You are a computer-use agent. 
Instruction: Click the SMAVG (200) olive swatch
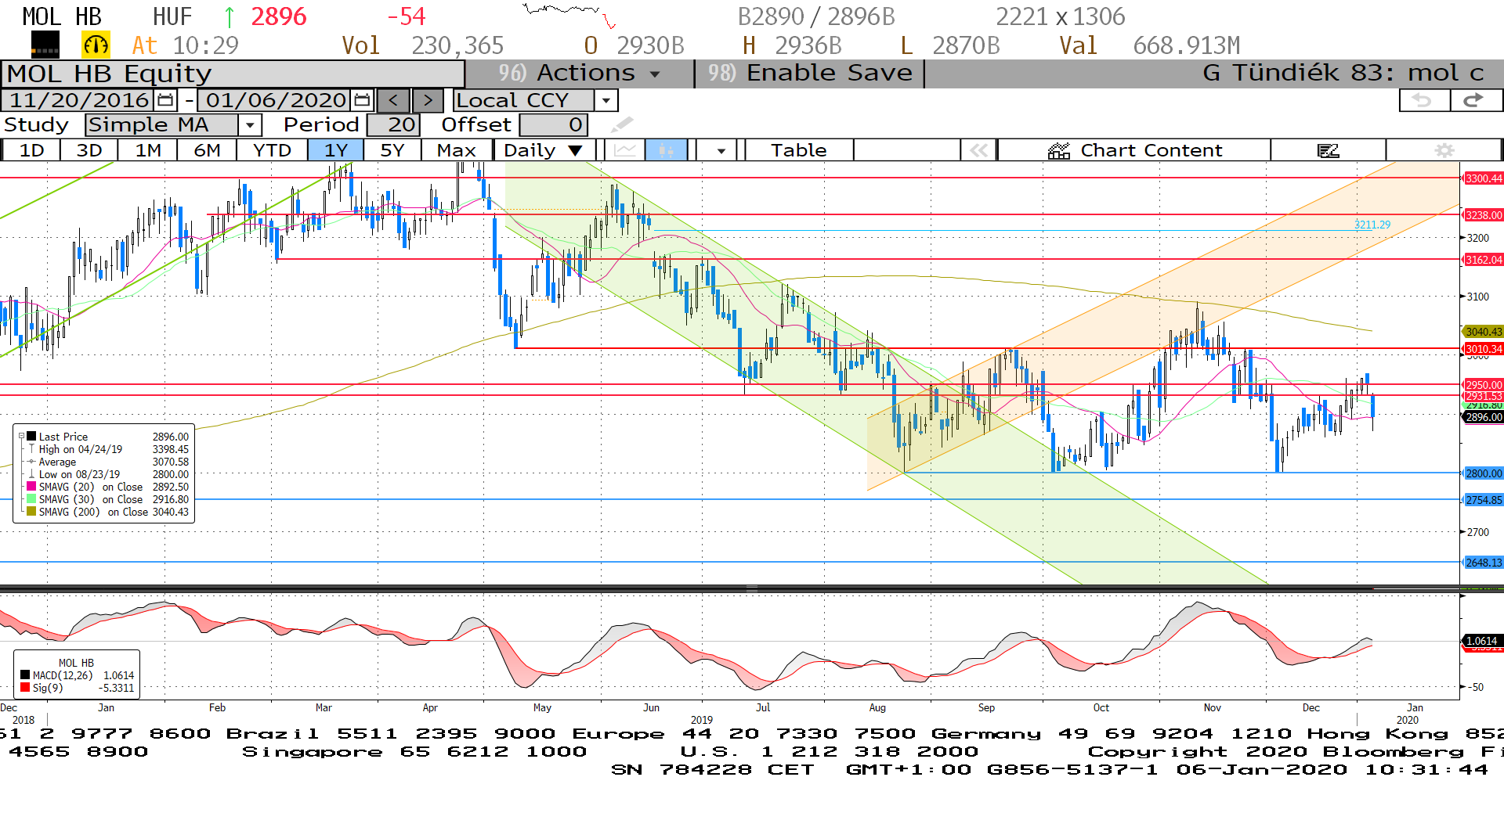pyautogui.click(x=31, y=512)
